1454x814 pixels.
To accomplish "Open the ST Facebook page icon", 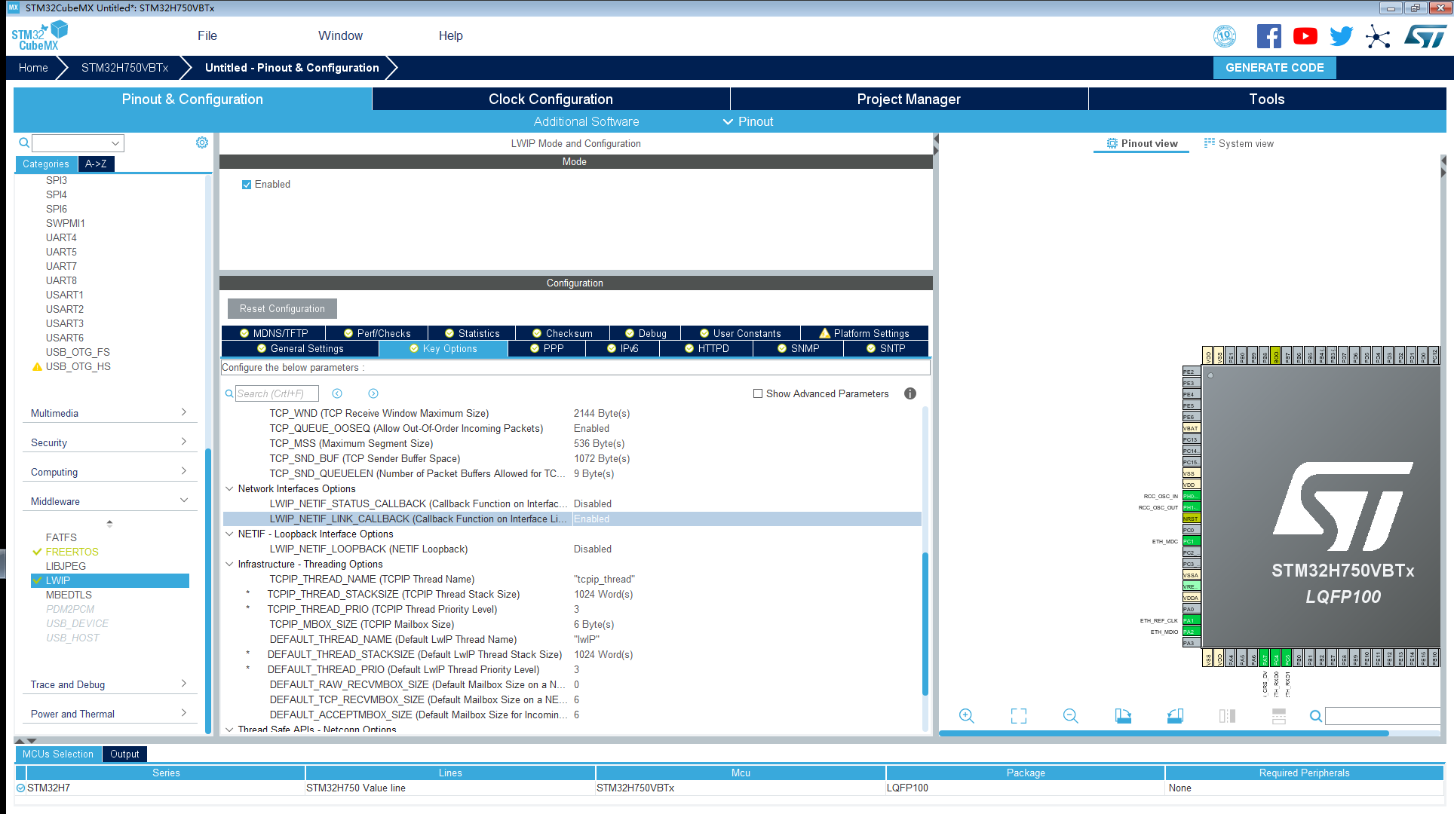I will 1268,36.
